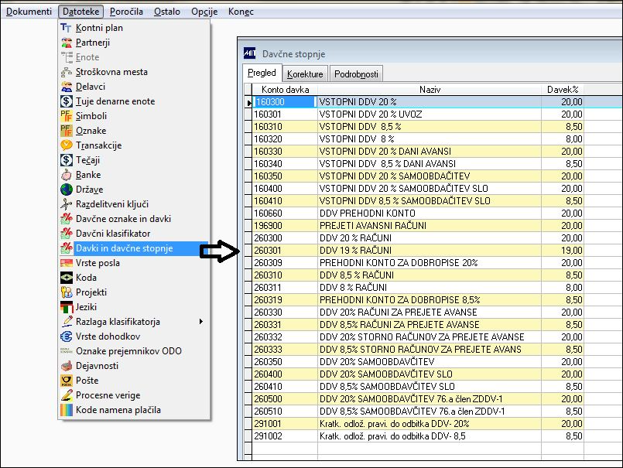Click the Stroškovna mesta hierarchy icon
Image resolution: width=623 pixels, height=468 pixels.
(x=66, y=72)
